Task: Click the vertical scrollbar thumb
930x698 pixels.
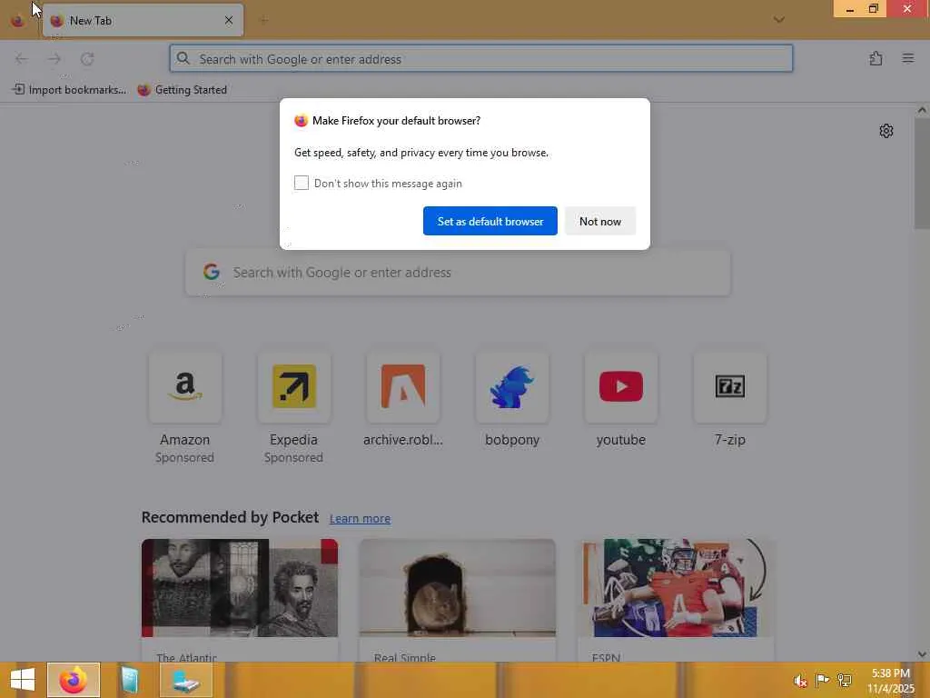Action: pos(922,174)
